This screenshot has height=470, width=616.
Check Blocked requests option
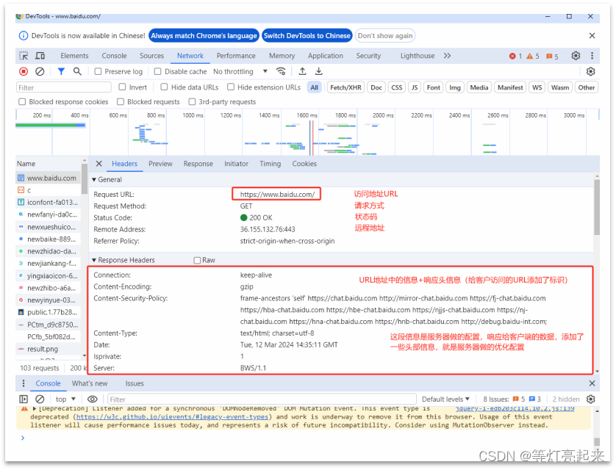(121, 101)
